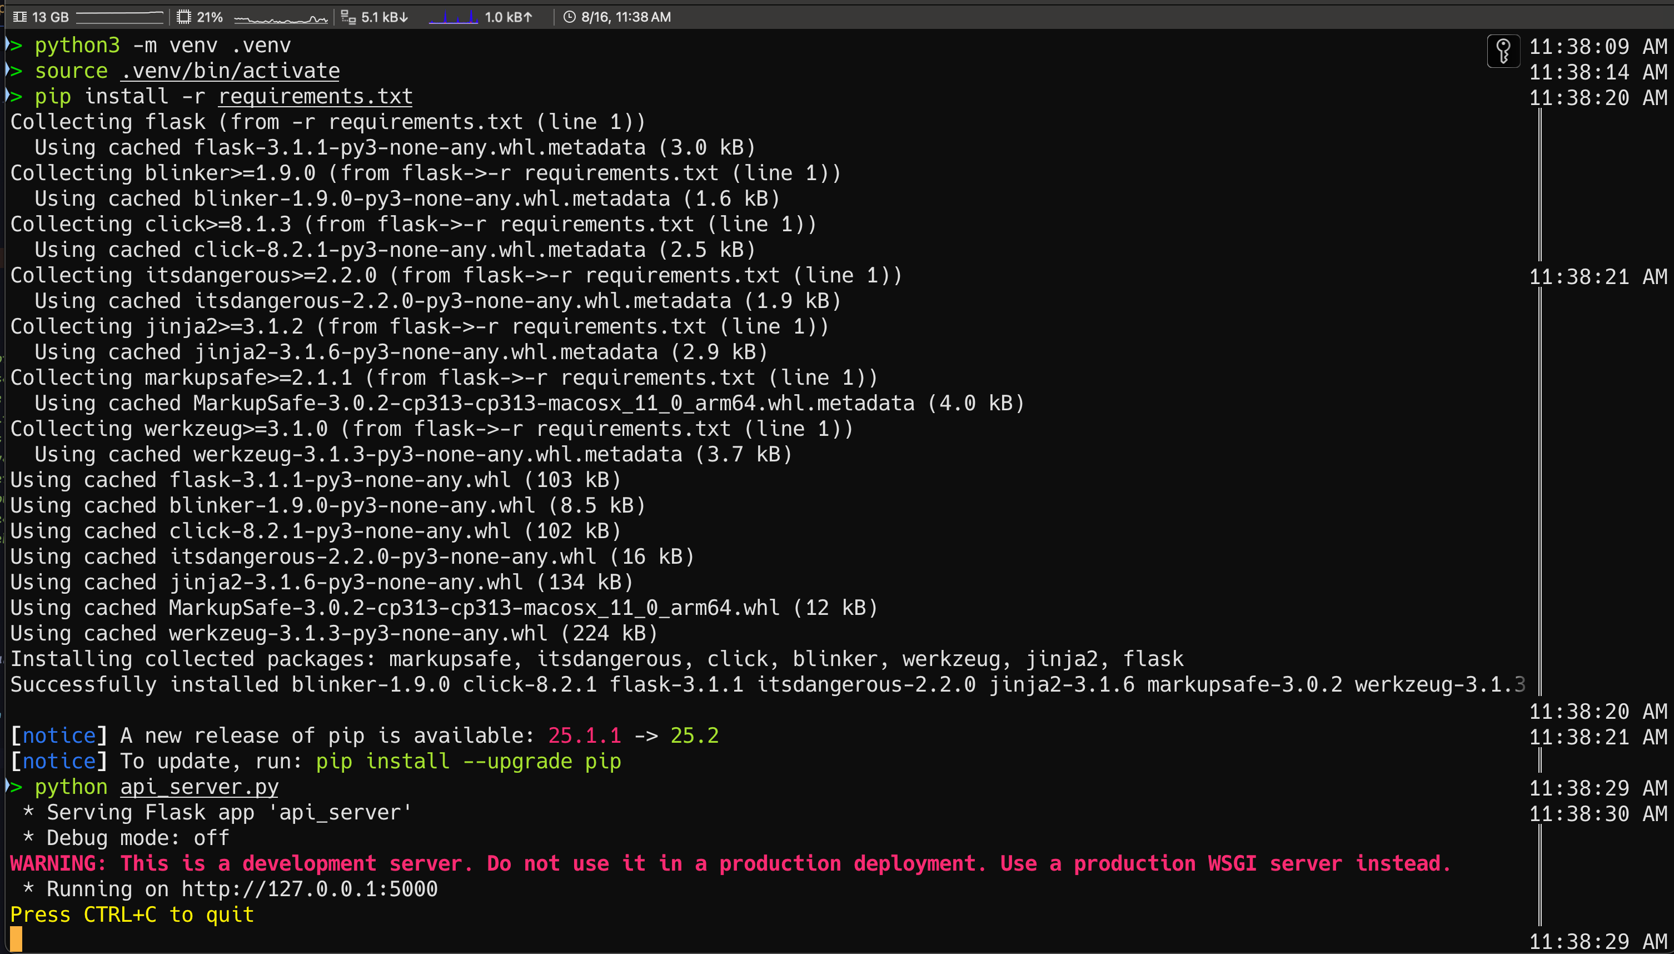
Task: Click the 'Collecting jinja2>=3.1.2' line
Action: pyautogui.click(x=420, y=326)
